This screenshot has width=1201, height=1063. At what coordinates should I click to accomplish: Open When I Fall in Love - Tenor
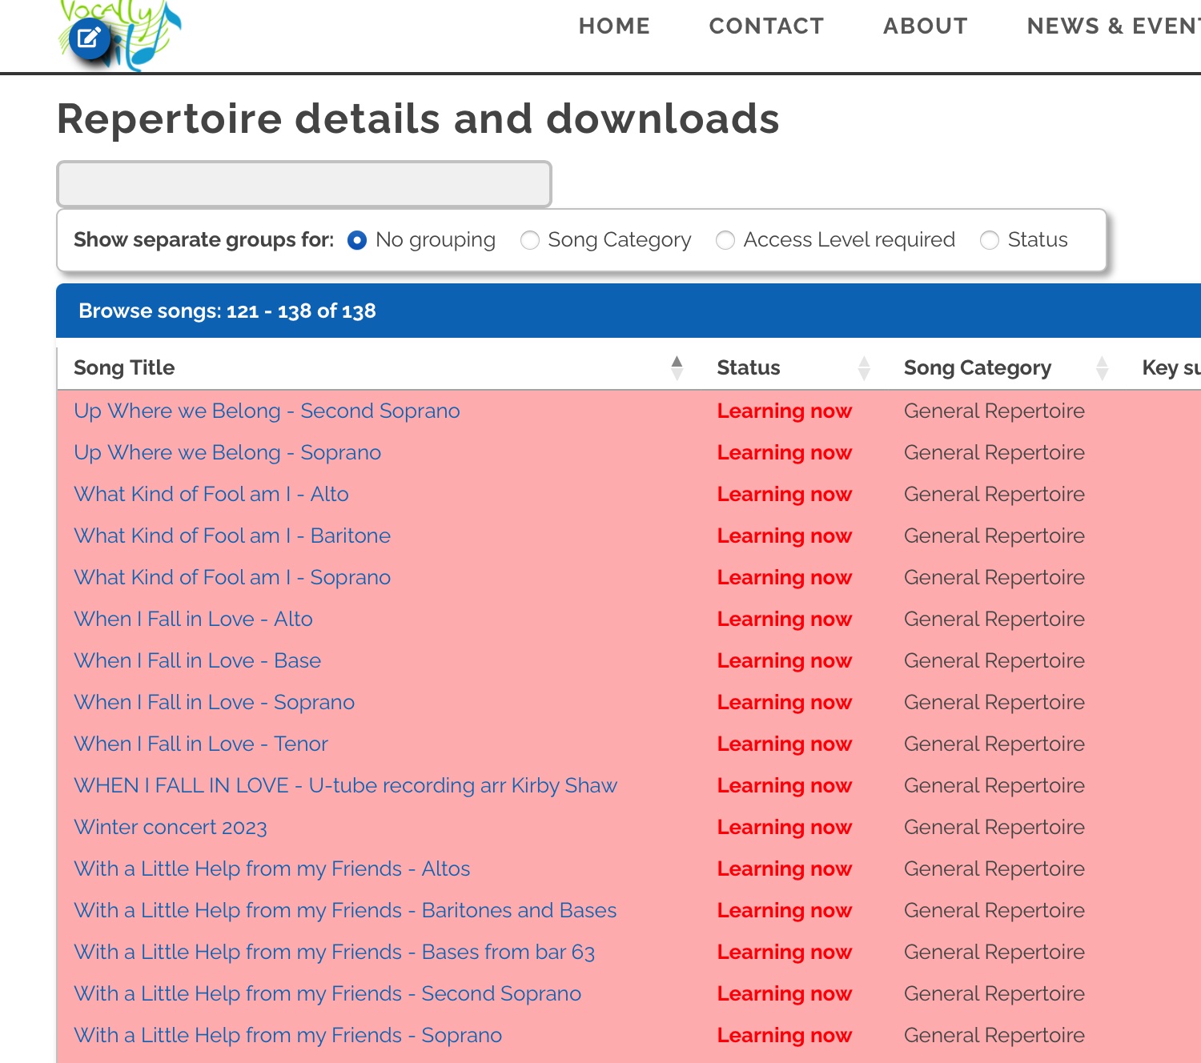coord(201,744)
